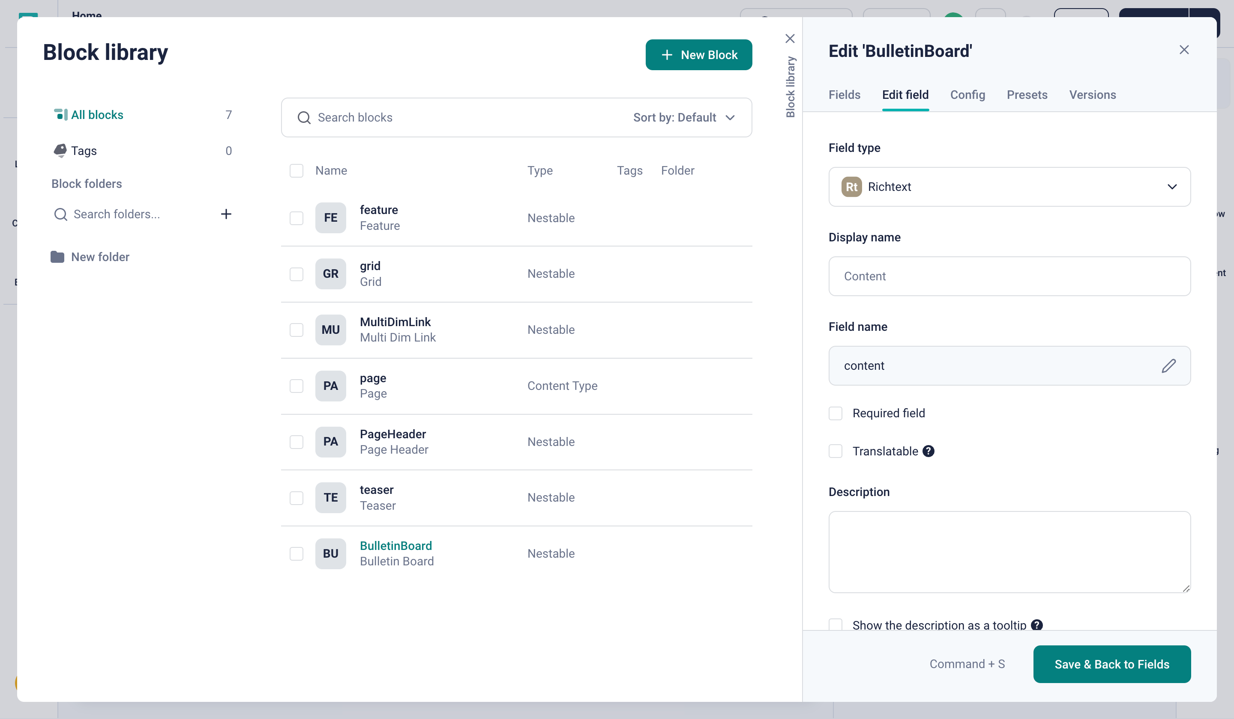Click the Tags column header
Screen dimensions: 1234x719
[629, 171]
